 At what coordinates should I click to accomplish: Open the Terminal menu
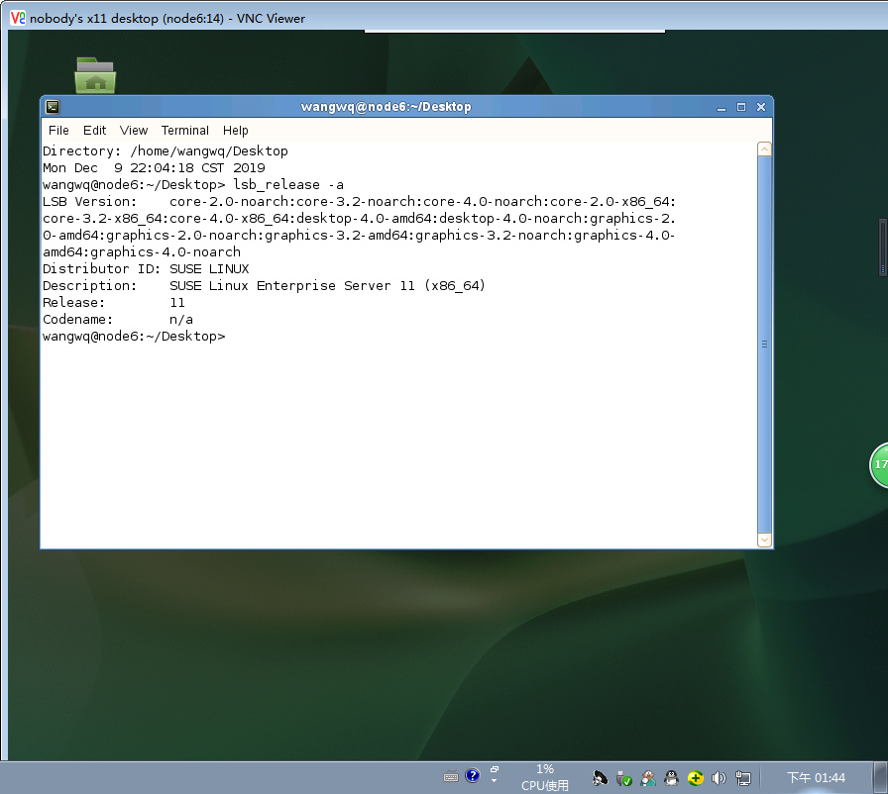coord(185,131)
